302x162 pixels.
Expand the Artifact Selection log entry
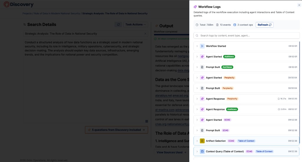point(197,141)
